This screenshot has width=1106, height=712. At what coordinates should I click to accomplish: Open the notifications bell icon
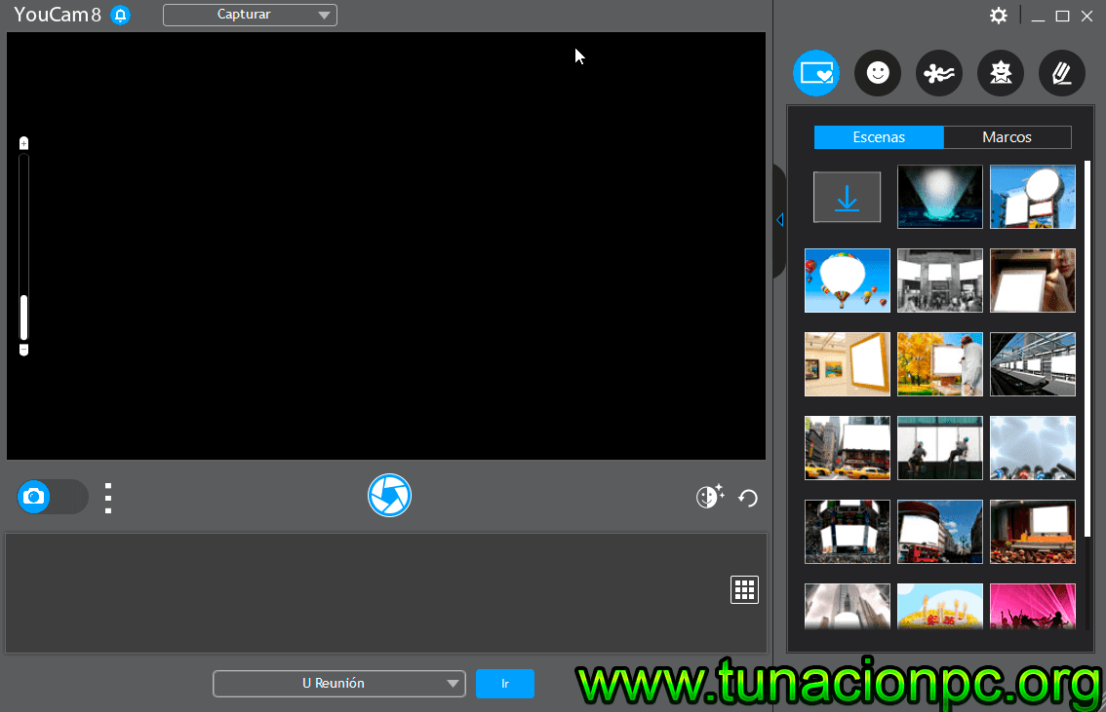point(121,15)
